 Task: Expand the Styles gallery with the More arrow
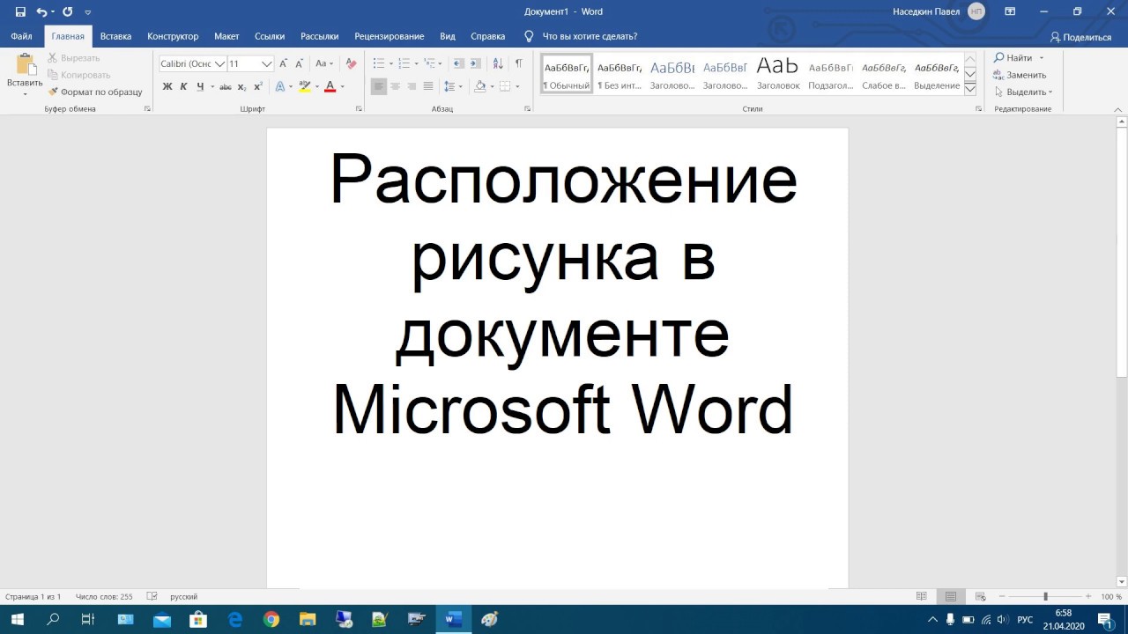pyautogui.click(x=970, y=89)
